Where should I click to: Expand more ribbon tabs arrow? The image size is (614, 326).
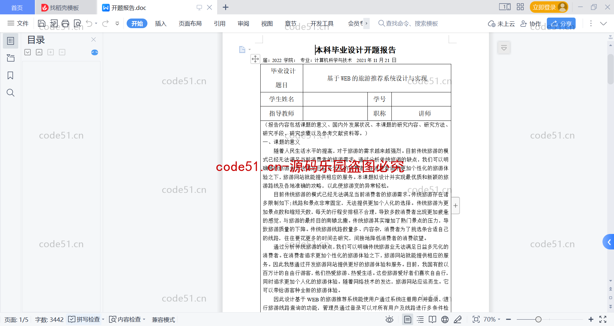click(x=366, y=23)
